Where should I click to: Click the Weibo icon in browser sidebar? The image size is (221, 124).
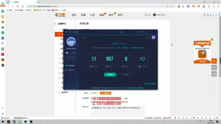point(3,22)
